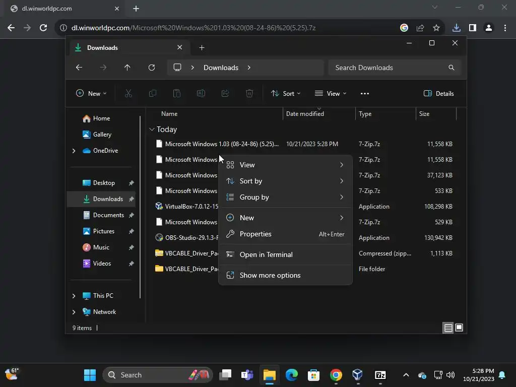Reload the Chrome page
The height and width of the screenshot is (387, 516).
(x=43, y=28)
